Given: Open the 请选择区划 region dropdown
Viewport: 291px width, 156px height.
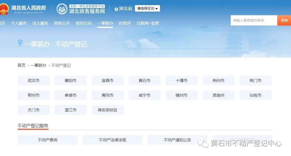Looking at the screenshot, I should coord(147,9).
